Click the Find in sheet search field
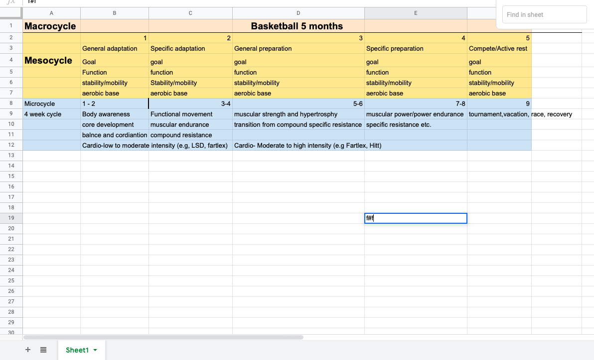 tap(544, 14)
